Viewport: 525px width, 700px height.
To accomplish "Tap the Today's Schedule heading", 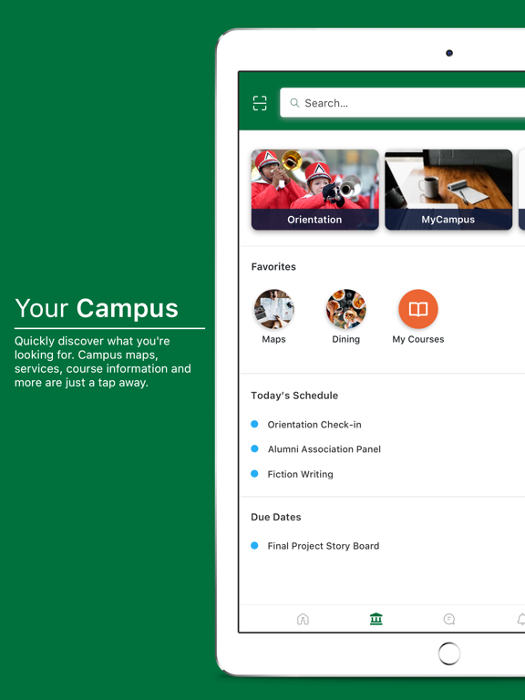I will [294, 396].
